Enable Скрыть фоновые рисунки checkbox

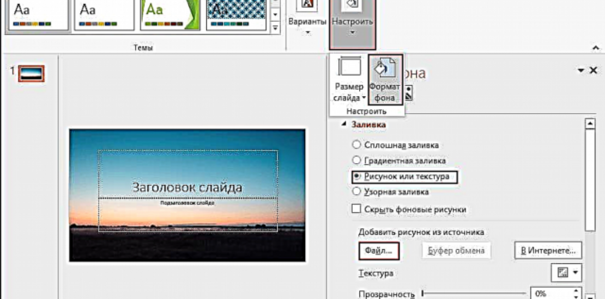coord(356,209)
